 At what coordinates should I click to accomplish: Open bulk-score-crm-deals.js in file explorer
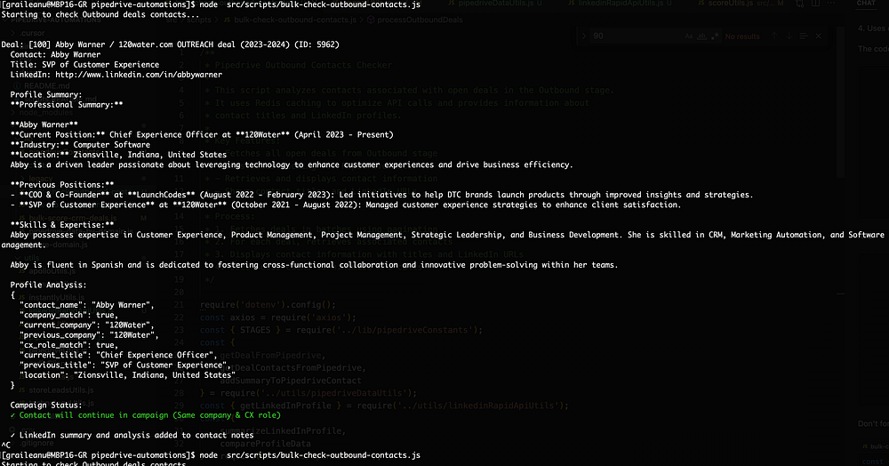68,218
